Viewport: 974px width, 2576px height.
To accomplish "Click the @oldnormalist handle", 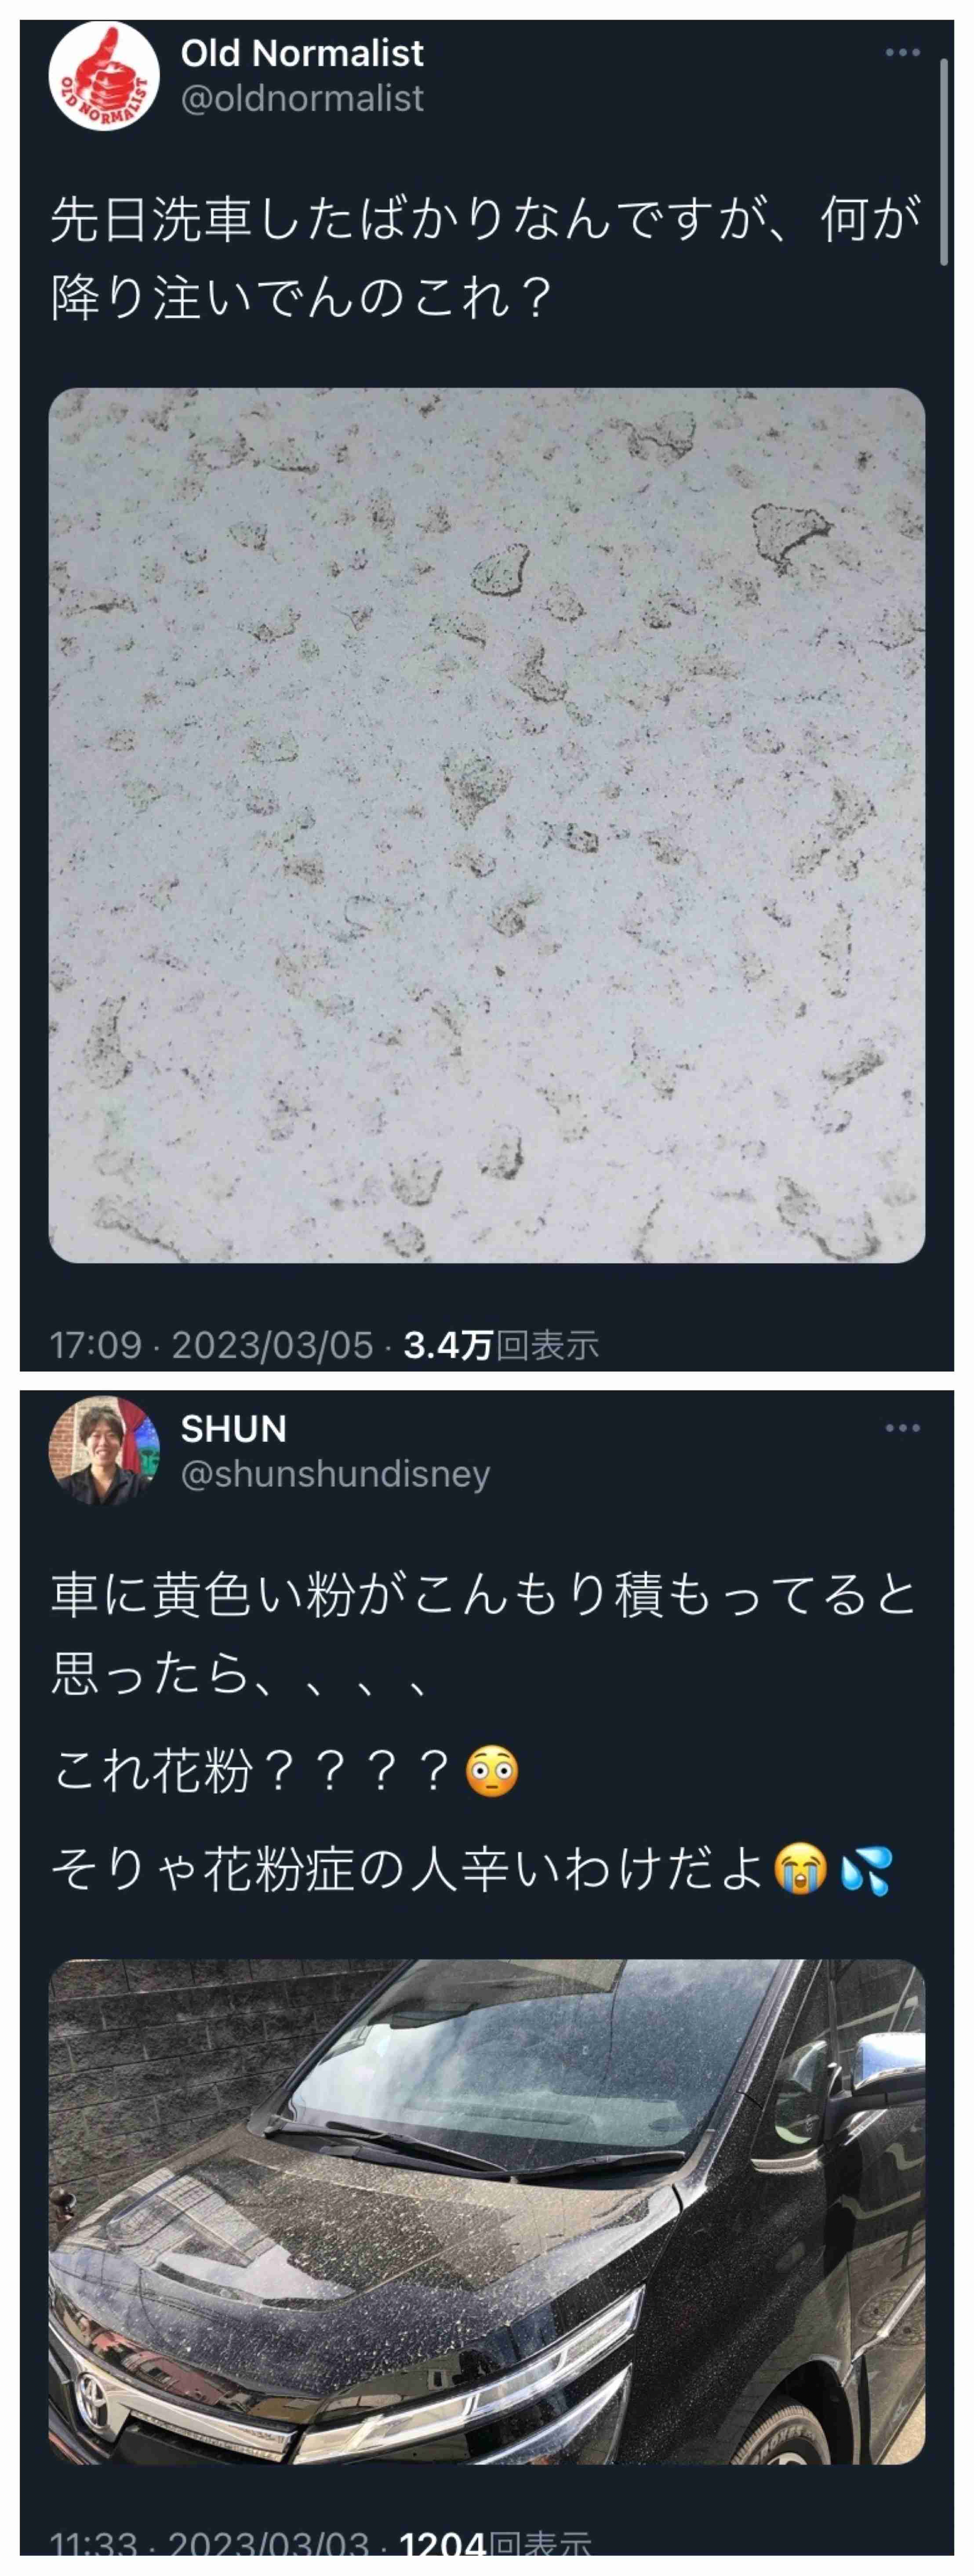I will (302, 99).
